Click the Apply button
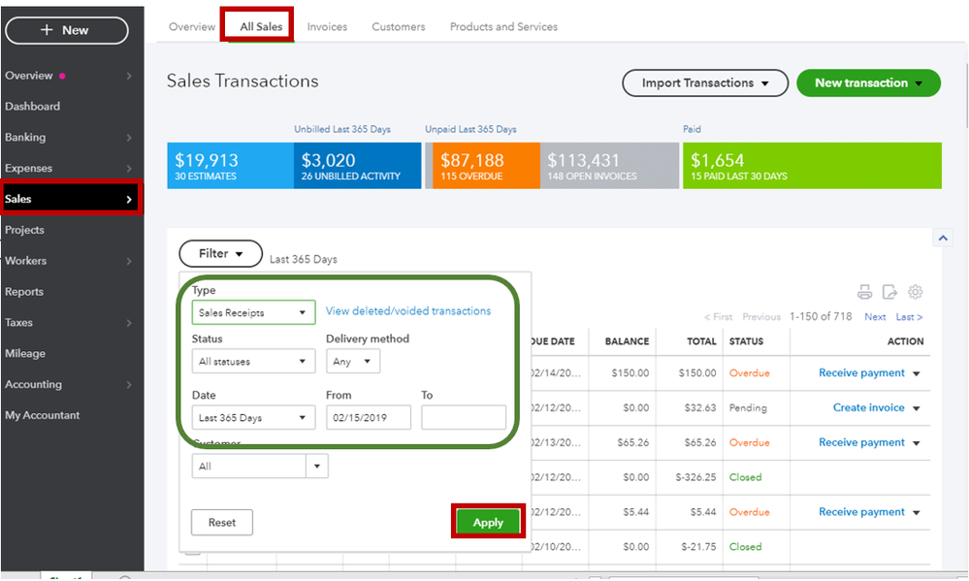The image size is (969, 581). 488,522
